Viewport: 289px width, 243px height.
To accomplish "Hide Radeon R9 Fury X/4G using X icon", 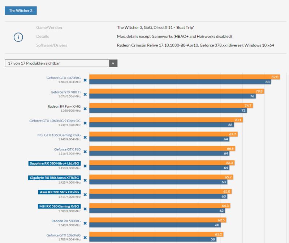I will [85, 109].
